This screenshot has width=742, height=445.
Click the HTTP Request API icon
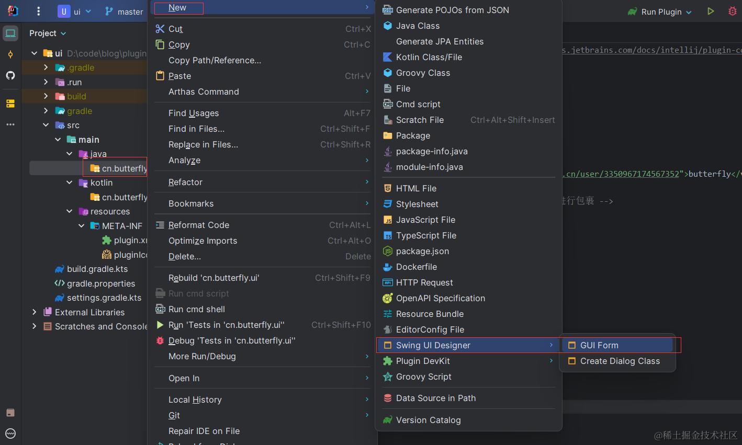pyautogui.click(x=388, y=282)
